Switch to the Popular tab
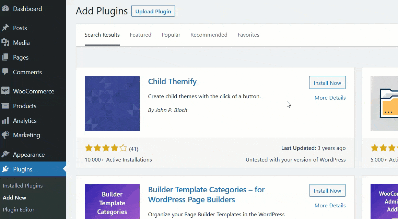 pos(171,35)
